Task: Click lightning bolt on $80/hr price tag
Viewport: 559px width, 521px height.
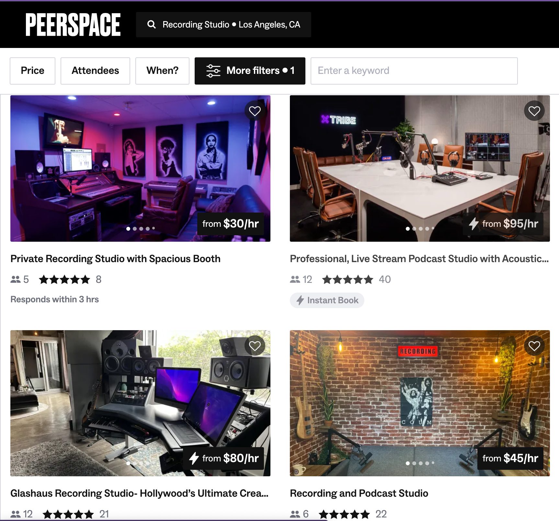Action: (x=194, y=458)
